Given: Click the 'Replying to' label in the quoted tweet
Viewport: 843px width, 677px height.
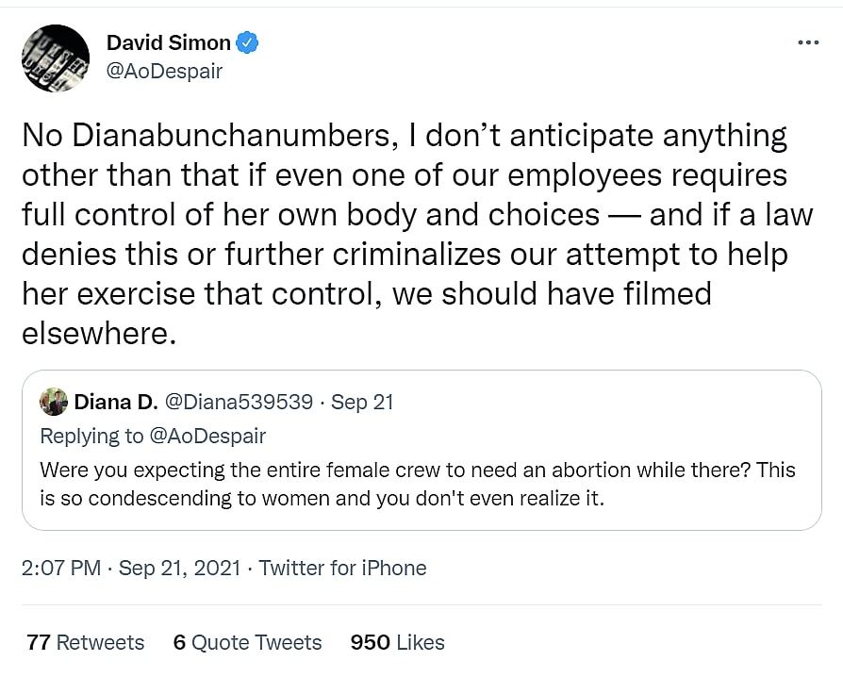Looking at the screenshot, I should 89,436.
